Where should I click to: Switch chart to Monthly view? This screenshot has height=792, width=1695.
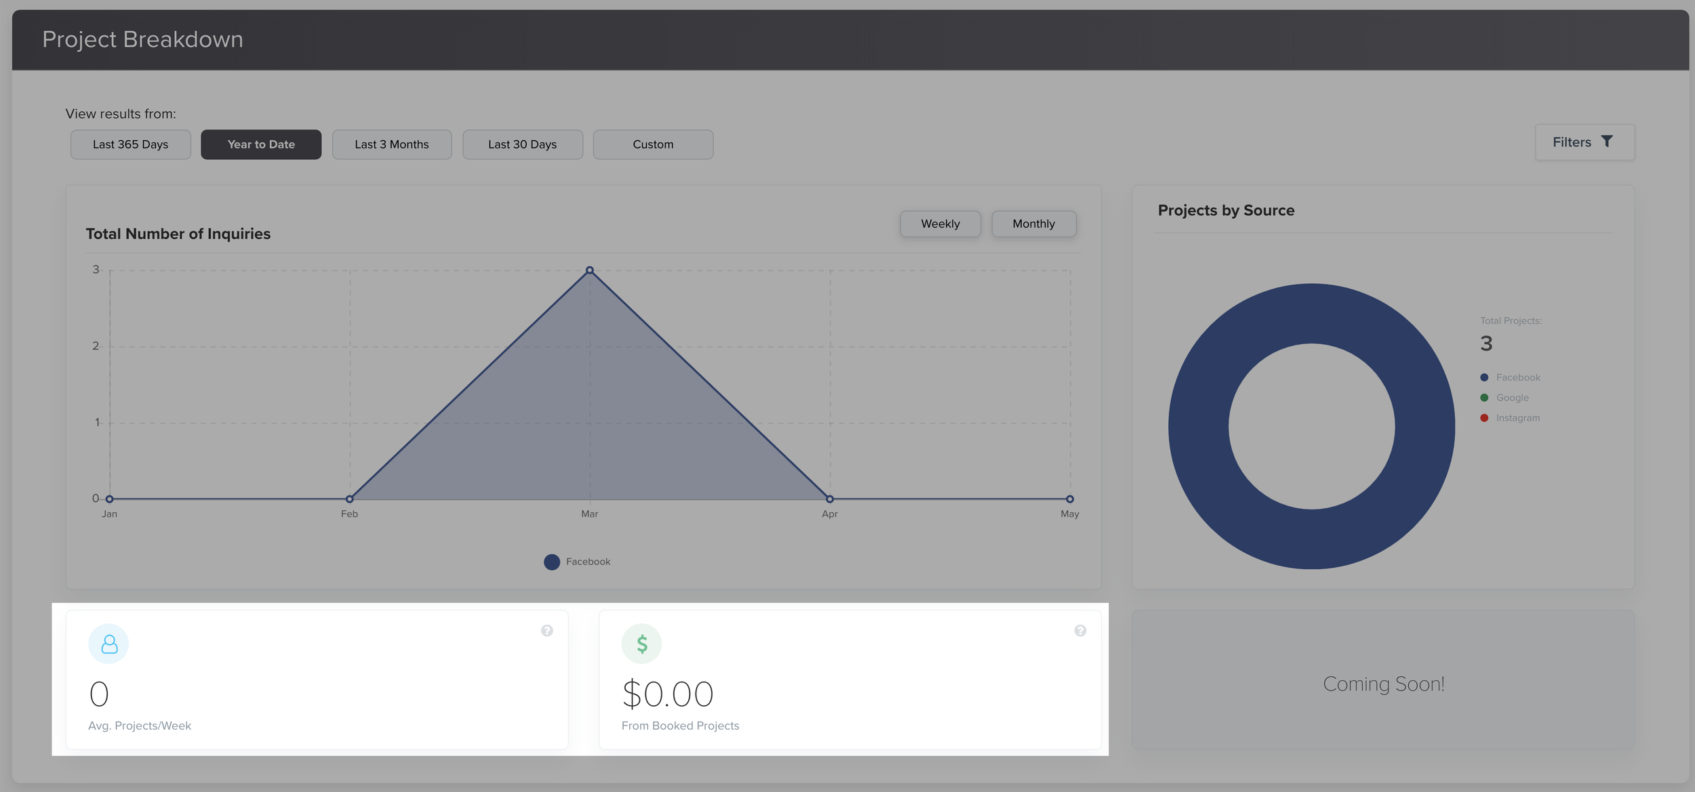tap(1033, 224)
